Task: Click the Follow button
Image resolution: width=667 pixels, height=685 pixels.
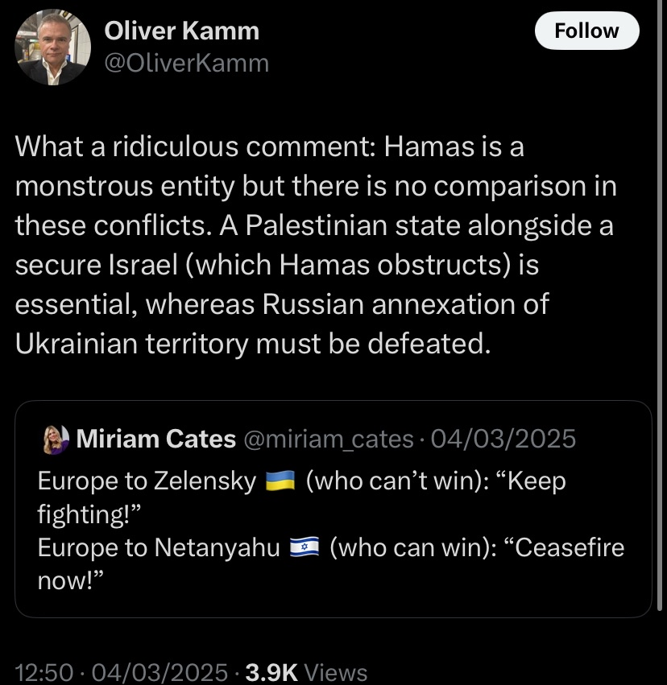Action: tap(586, 31)
